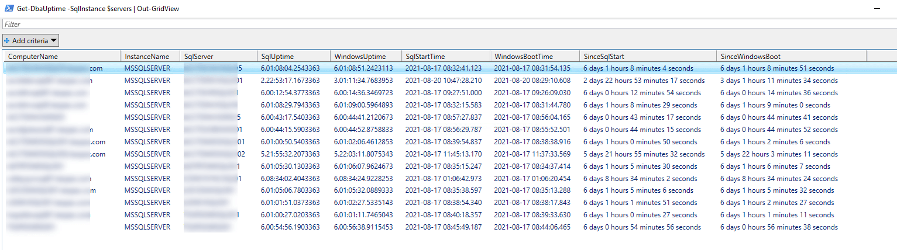Select row with WindowsBootTime 2021-08-17 08:44:06.465
Image resolution: width=897 pixels, height=250 pixels.
click(532, 227)
